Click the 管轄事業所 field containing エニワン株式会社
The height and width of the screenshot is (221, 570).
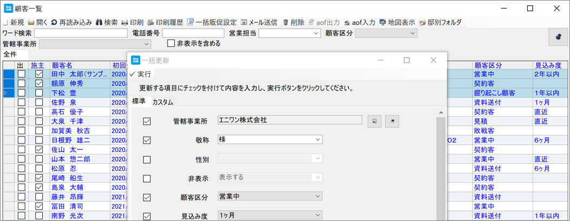(290, 120)
